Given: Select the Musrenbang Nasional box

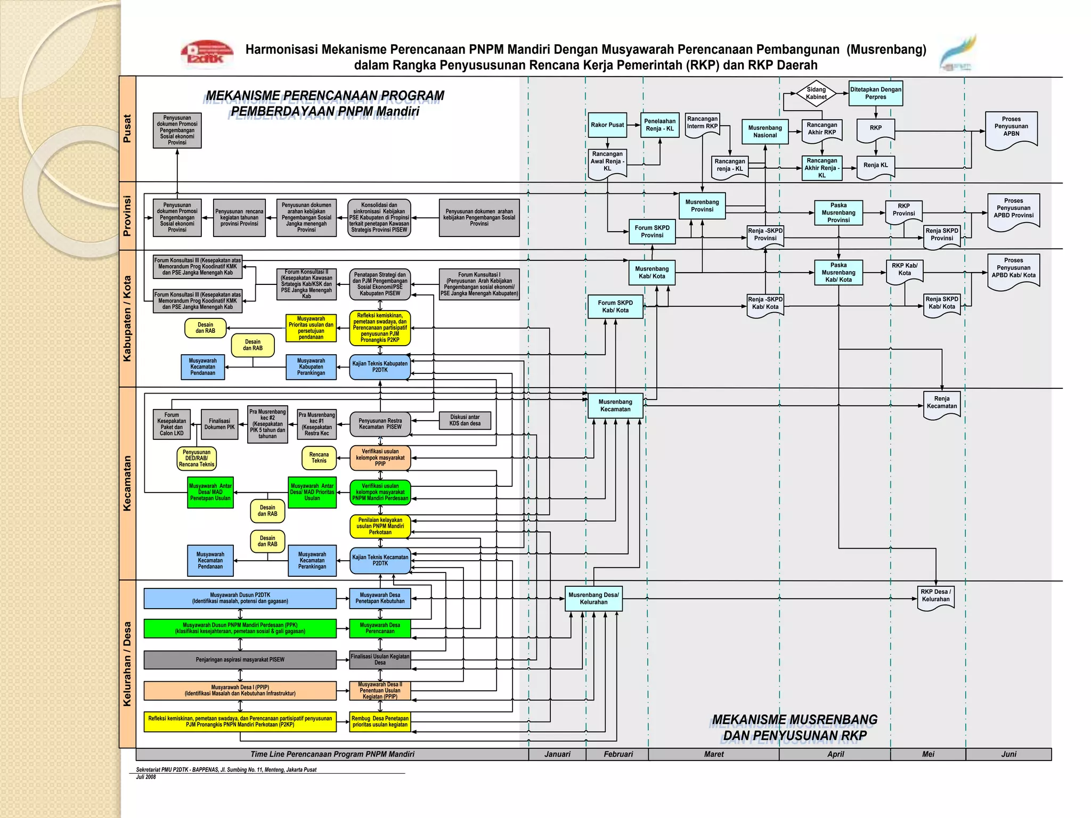Looking at the screenshot, I should [765, 132].
